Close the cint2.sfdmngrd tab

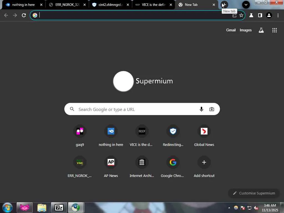click(x=128, y=5)
